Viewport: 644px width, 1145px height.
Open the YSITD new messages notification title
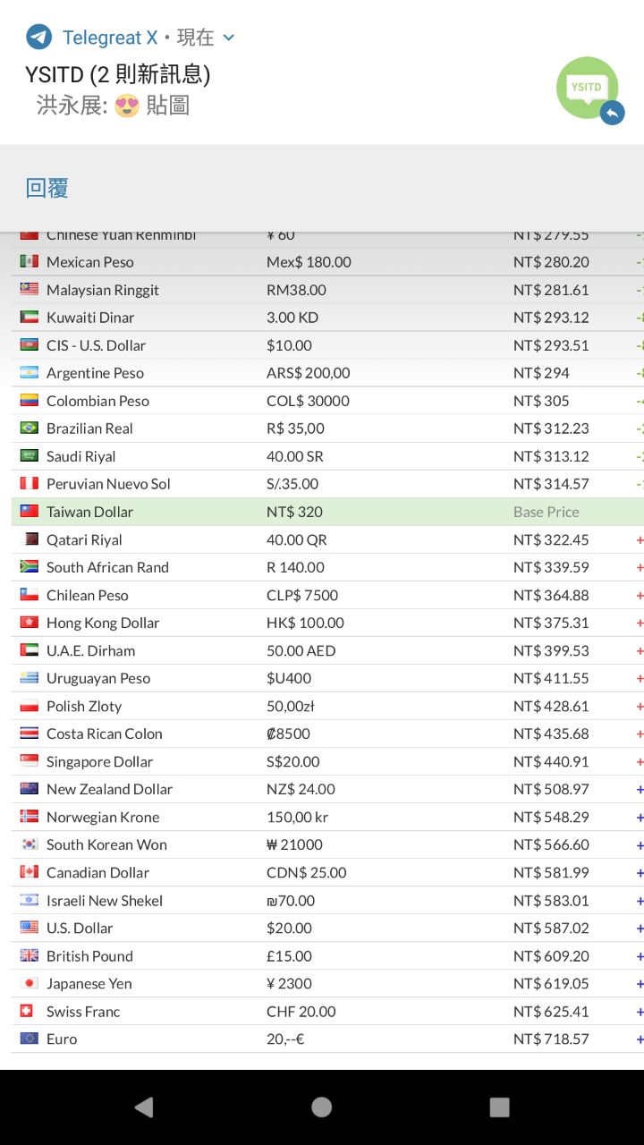click(x=118, y=74)
